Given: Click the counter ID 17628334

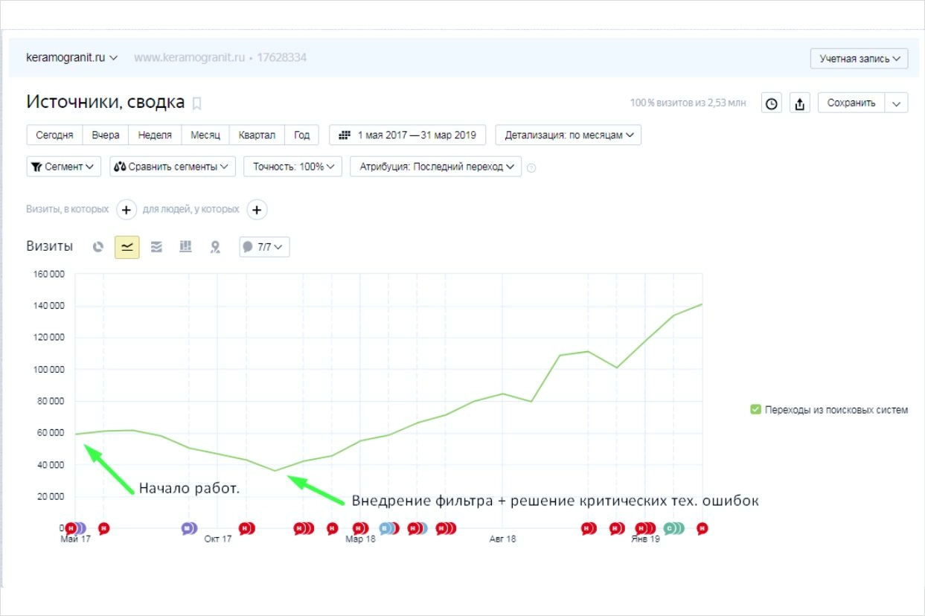Looking at the screenshot, I should coord(281,57).
